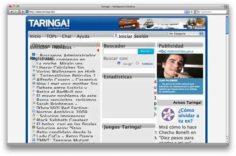Open the TARINGA! logo home link
This screenshot has height=156, width=236.
49,24
